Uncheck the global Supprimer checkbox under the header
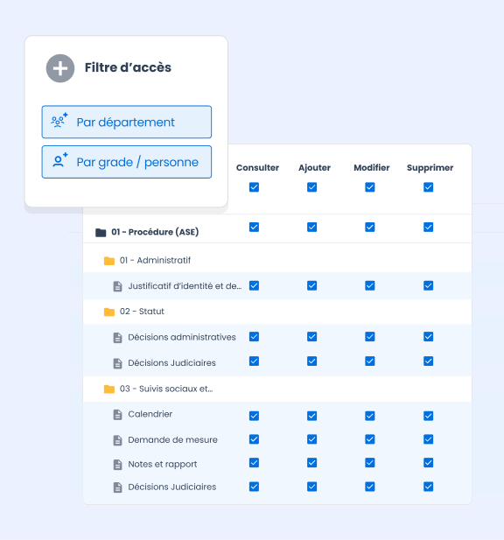 click(x=428, y=187)
